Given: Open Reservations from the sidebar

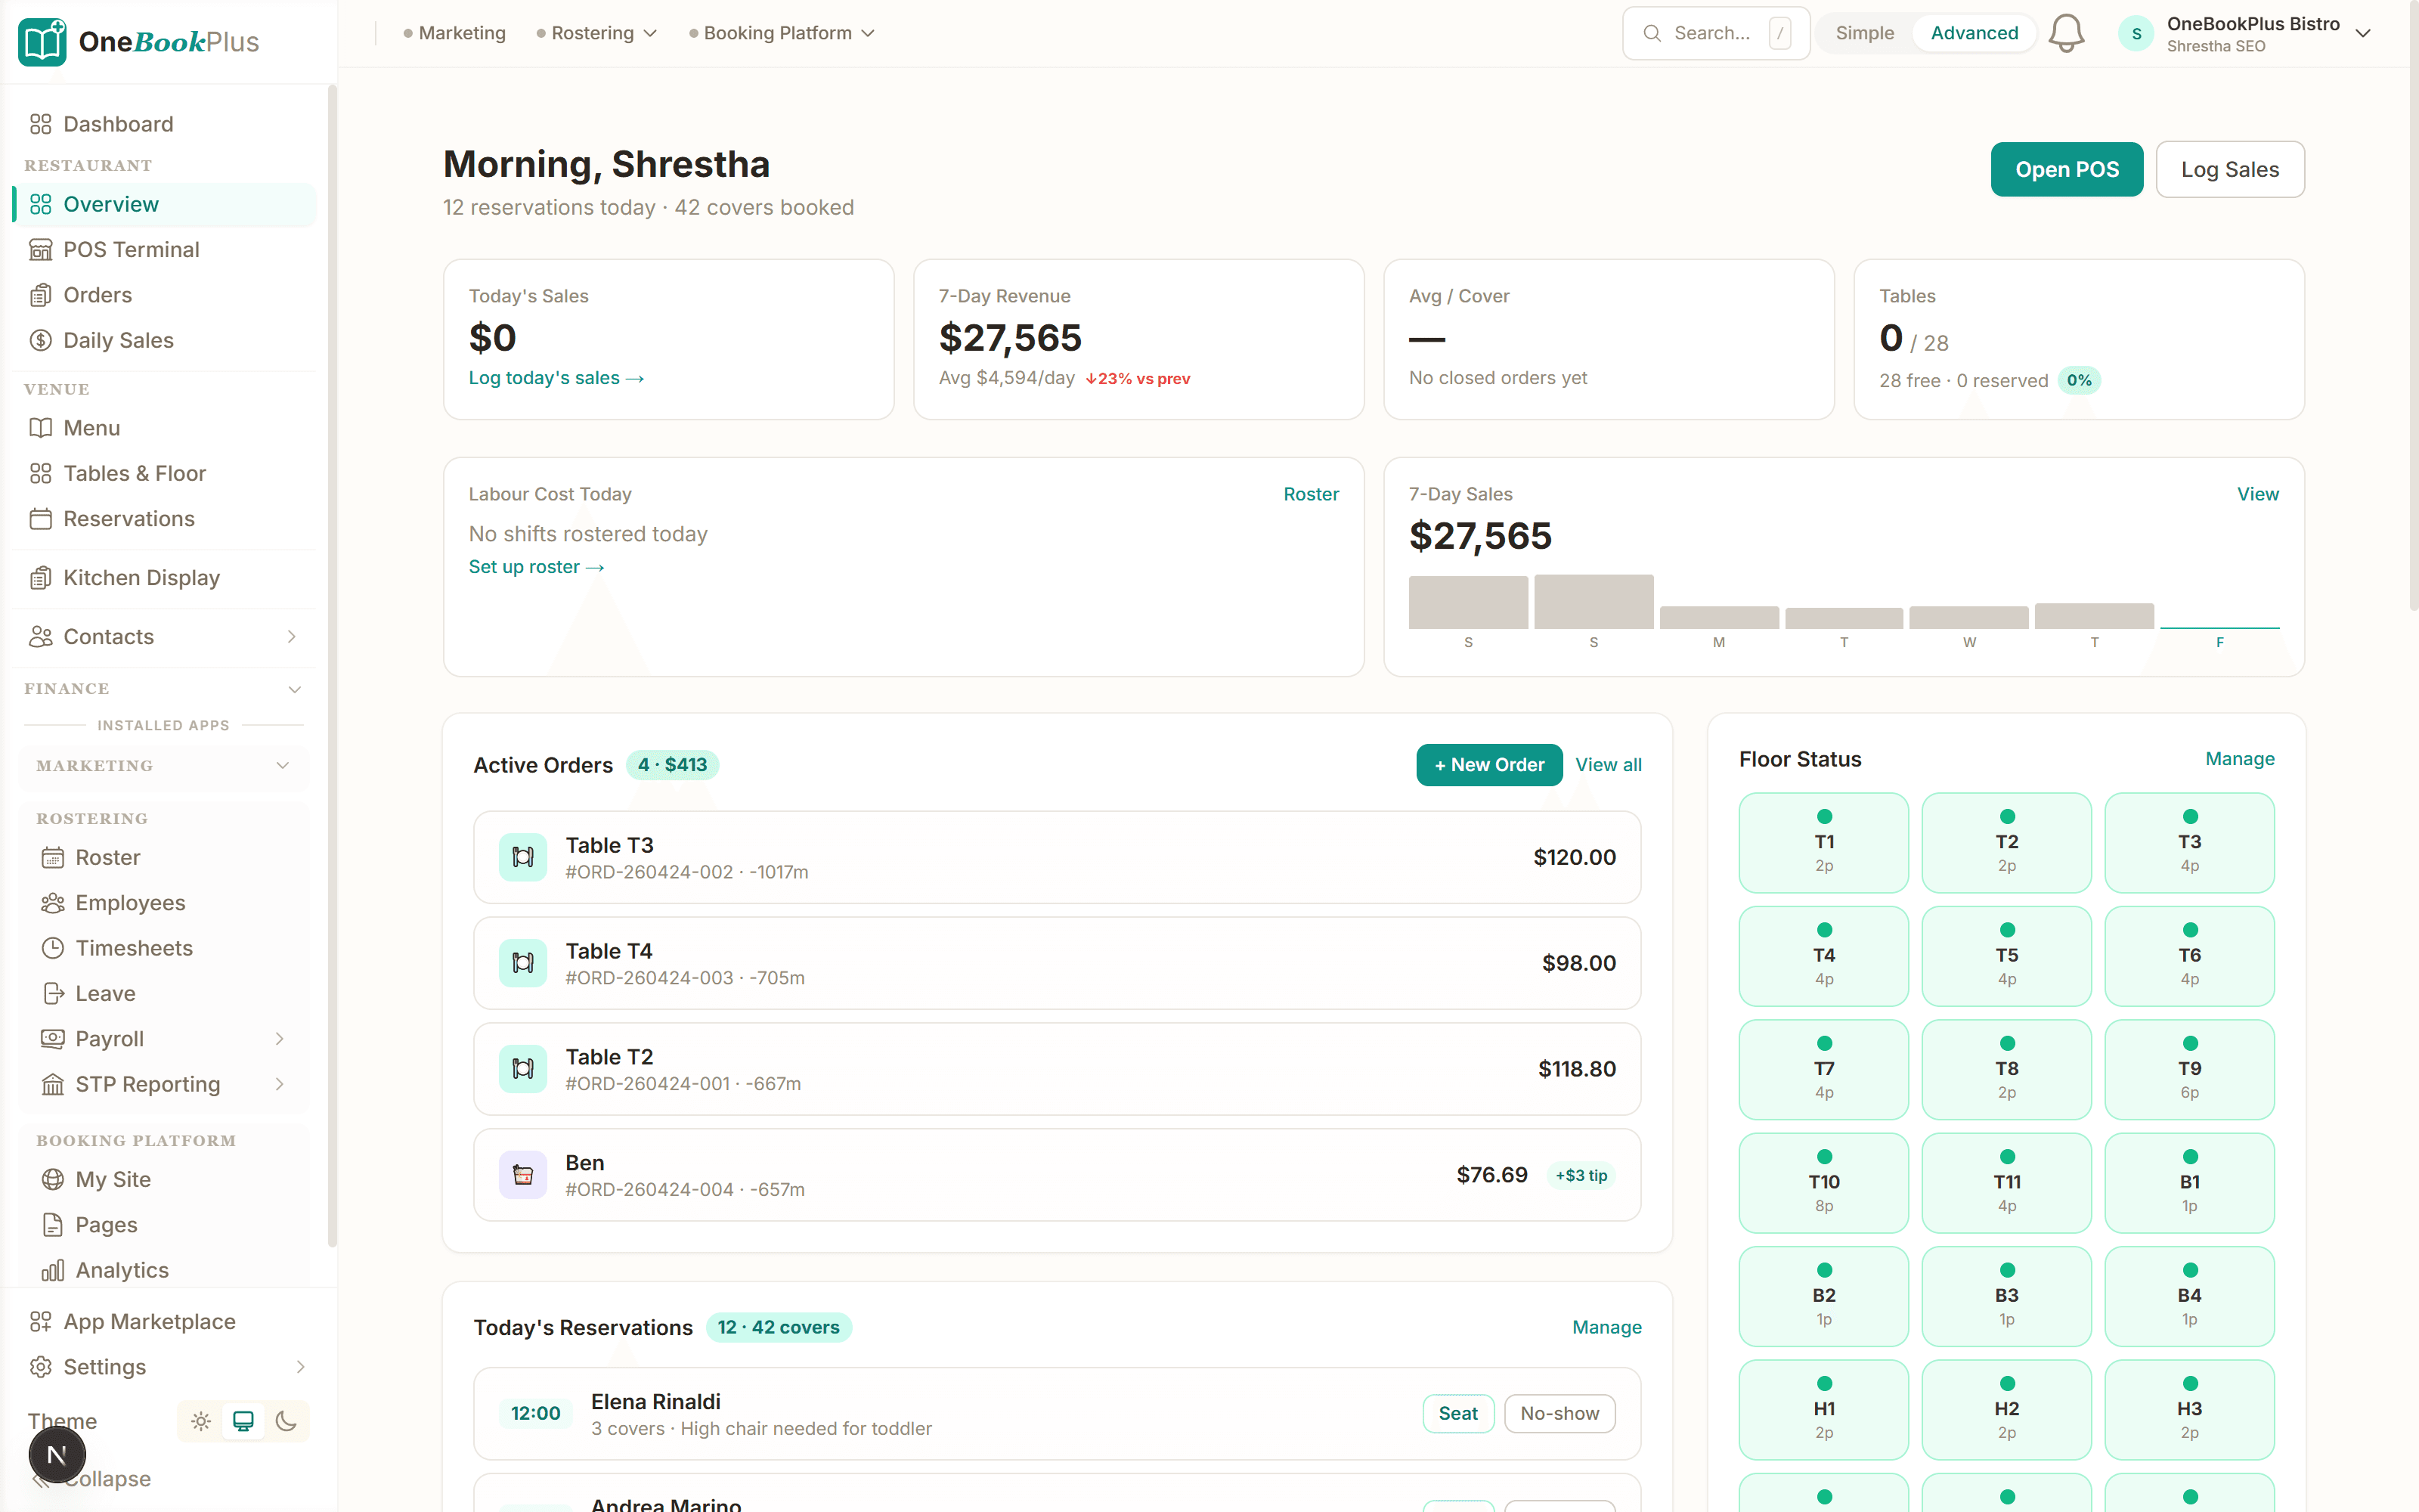Looking at the screenshot, I should 128,519.
